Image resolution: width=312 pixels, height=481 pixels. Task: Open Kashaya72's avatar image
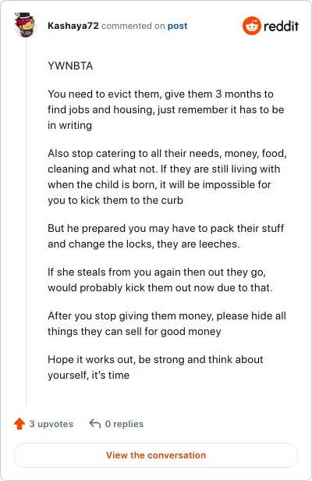pyautogui.click(x=25, y=25)
